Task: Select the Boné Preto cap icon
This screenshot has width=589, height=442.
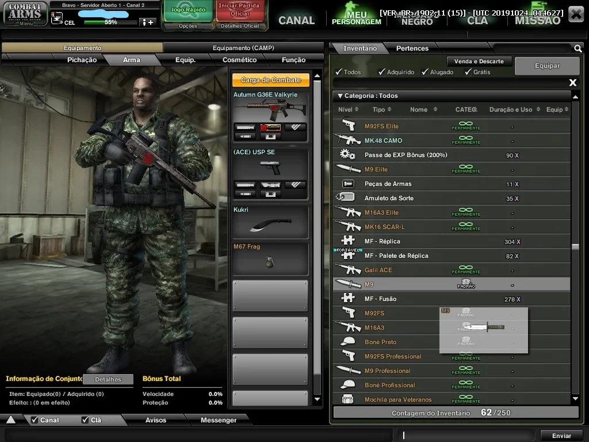Action: [348, 342]
